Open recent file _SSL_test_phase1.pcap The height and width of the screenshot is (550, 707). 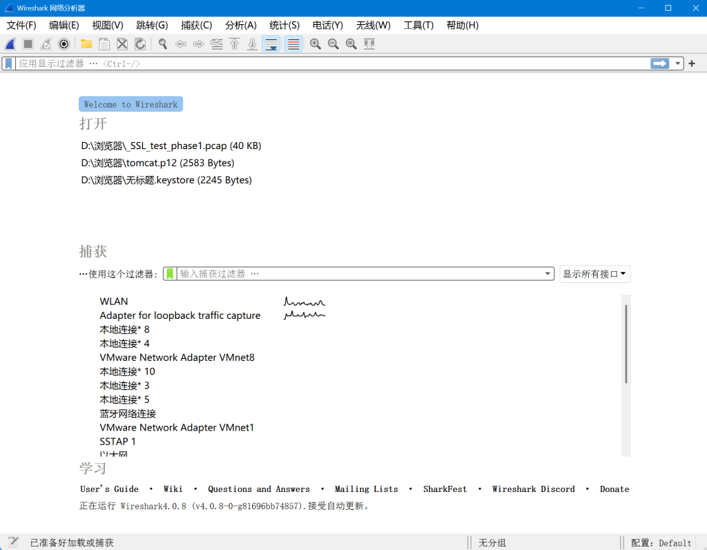[x=171, y=146]
